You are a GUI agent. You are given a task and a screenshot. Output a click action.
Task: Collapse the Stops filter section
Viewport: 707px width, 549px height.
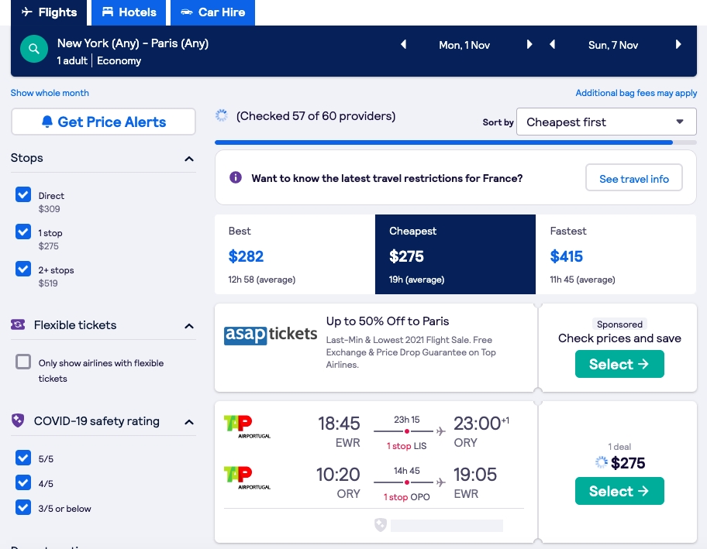[x=189, y=159]
